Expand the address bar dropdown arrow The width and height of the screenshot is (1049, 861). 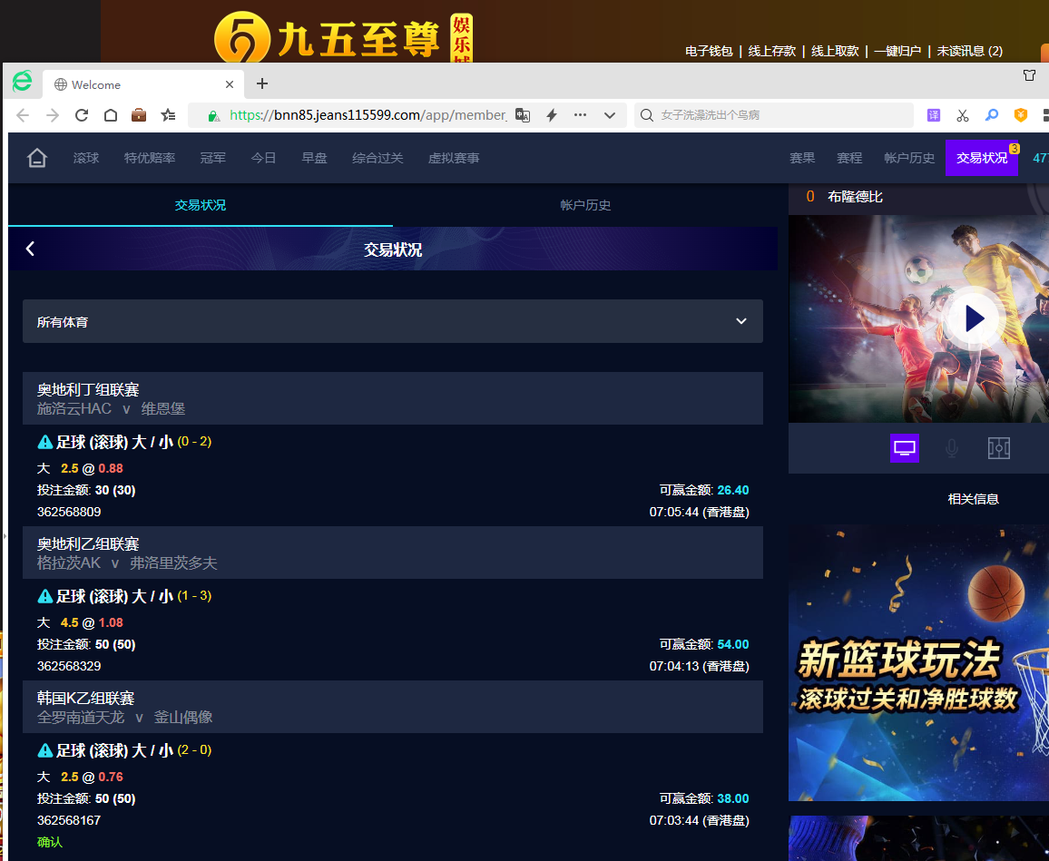point(610,115)
